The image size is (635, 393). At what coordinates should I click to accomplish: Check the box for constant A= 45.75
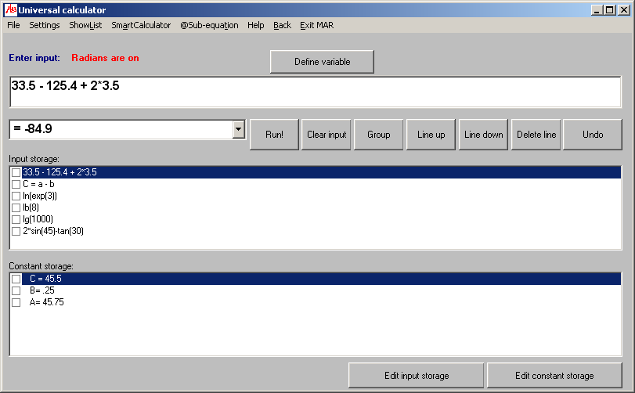tap(16, 302)
